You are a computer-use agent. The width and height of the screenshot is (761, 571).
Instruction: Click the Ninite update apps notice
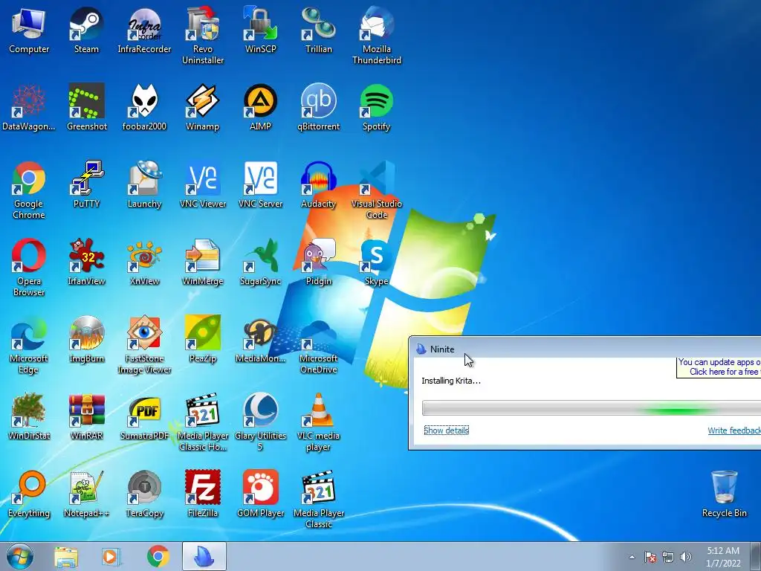coord(719,367)
